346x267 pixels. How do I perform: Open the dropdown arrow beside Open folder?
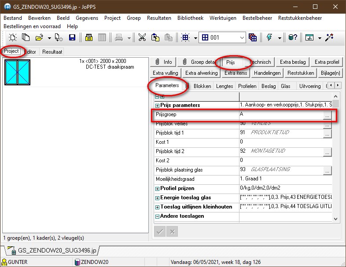pyautogui.click(x=49, y=38)
